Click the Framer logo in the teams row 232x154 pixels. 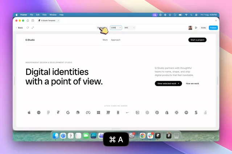click(58, 113)
